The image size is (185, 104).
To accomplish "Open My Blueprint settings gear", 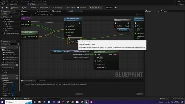I will tap(18, 44).
